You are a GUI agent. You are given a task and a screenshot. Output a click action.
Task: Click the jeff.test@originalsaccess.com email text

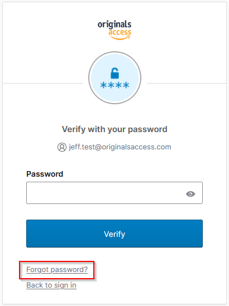120,147
